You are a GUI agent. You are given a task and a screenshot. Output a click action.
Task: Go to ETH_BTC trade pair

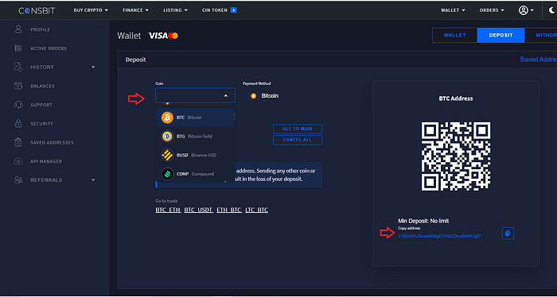229,210
